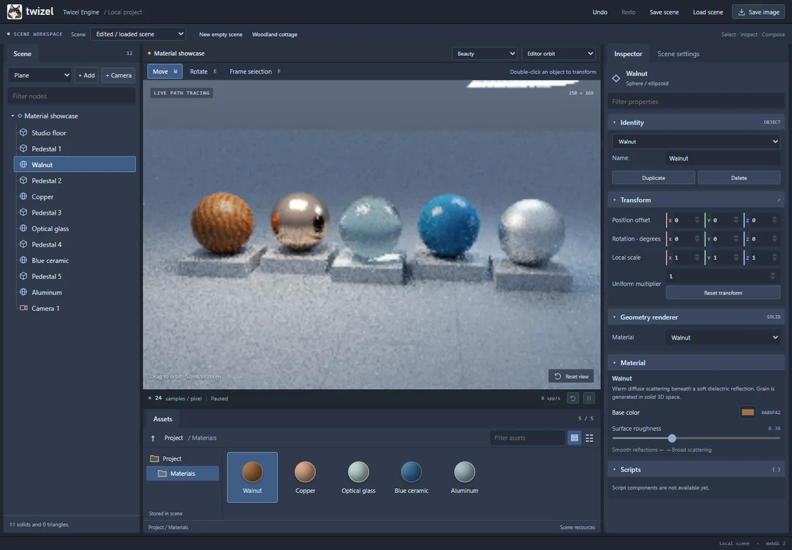Open the Plane primitive type dropdown
Viewport: 792px width, 550px height.
pyautogui.click(x=40, y=75)
